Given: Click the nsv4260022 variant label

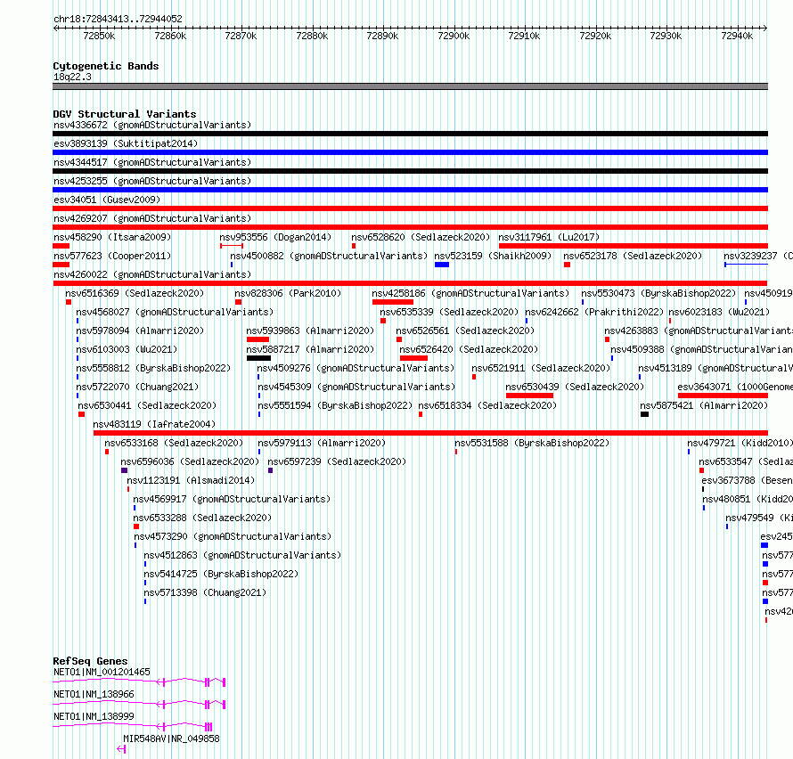Looking at the screenshot, I should coord(152,274).
